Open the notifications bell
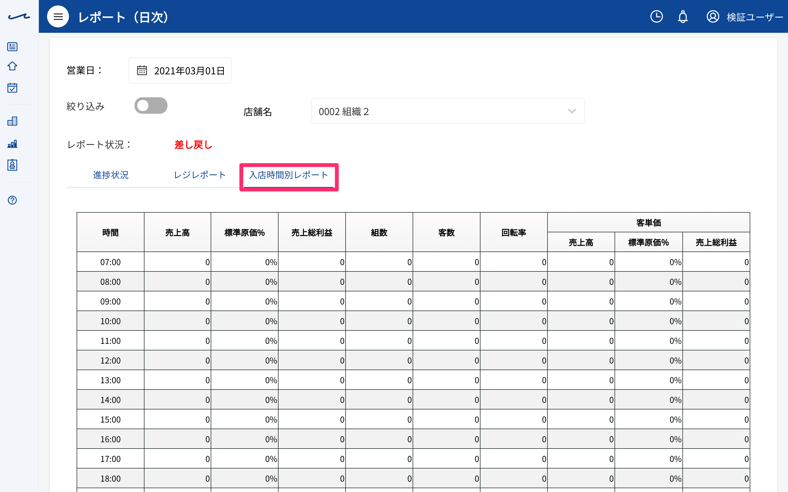The height and width of the screenshot is (492, 788). (683, 17)
